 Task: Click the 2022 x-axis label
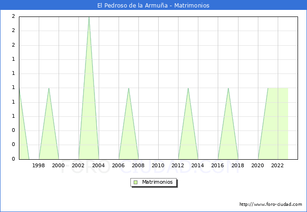278,165
